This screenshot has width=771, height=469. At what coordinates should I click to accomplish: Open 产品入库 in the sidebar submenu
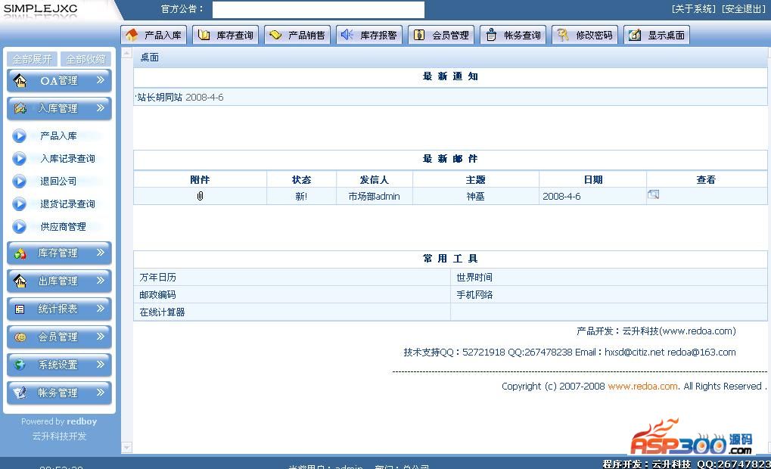pyautogui.click(x=58, y=135)
